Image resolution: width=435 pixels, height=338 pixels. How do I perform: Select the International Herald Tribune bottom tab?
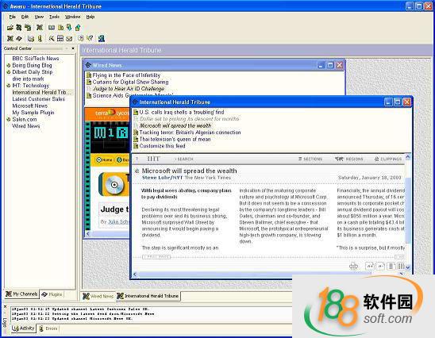[148, 296]
